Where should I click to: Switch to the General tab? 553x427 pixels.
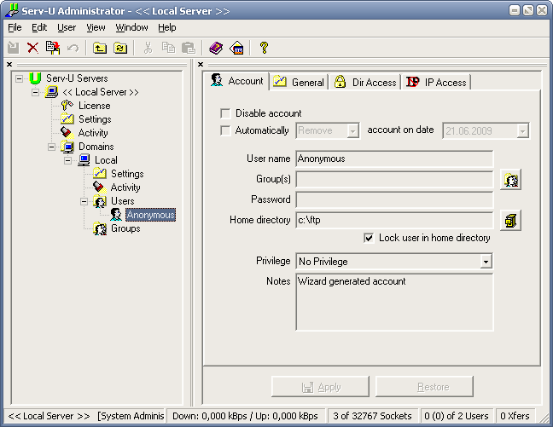[x=299, y=82]
